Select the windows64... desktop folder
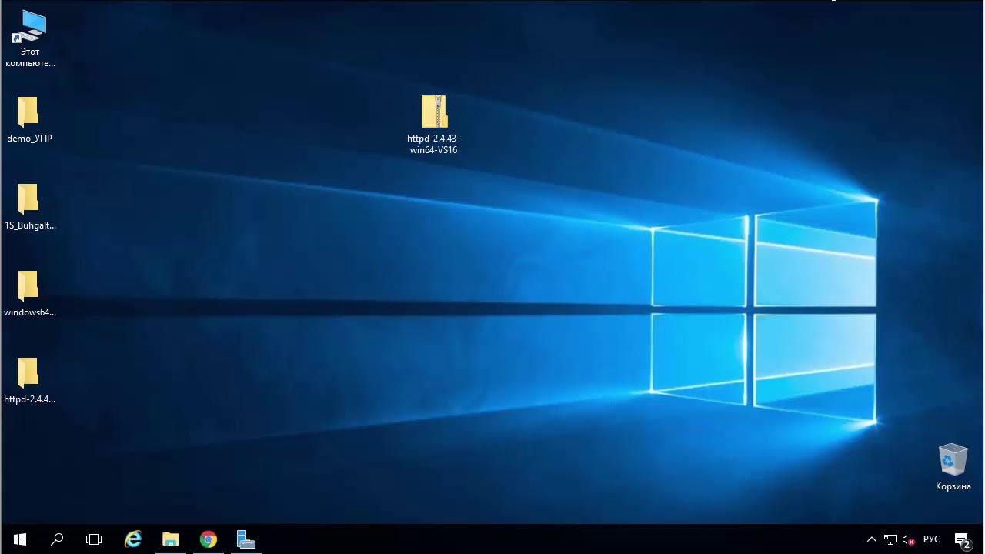This screenshot has width=985, height=554. tap(30, 294)
